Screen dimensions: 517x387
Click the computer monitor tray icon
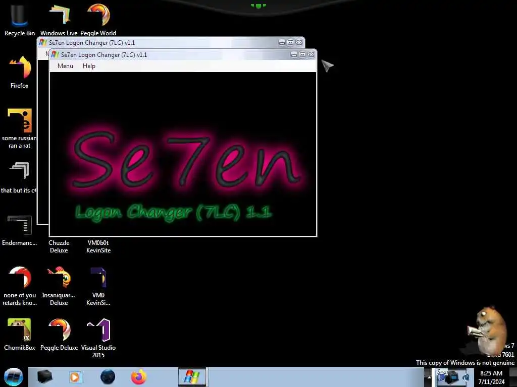pos(451,377)
